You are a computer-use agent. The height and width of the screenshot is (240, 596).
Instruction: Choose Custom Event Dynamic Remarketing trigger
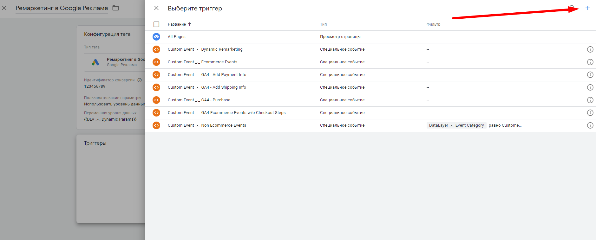tap(205, 49)
